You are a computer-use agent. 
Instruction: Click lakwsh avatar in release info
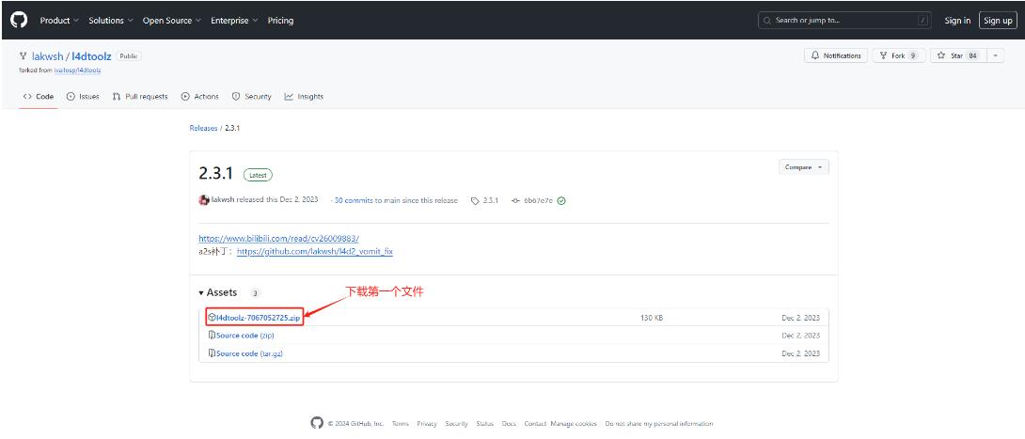[x=204, y=200]
